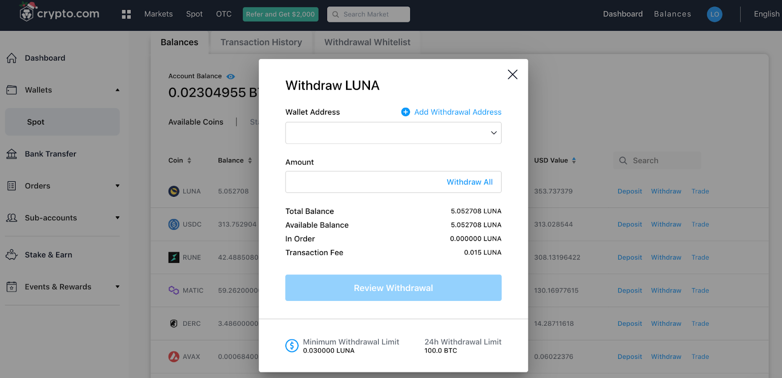Click the Add Withdrawal Address link

point(458,112)
